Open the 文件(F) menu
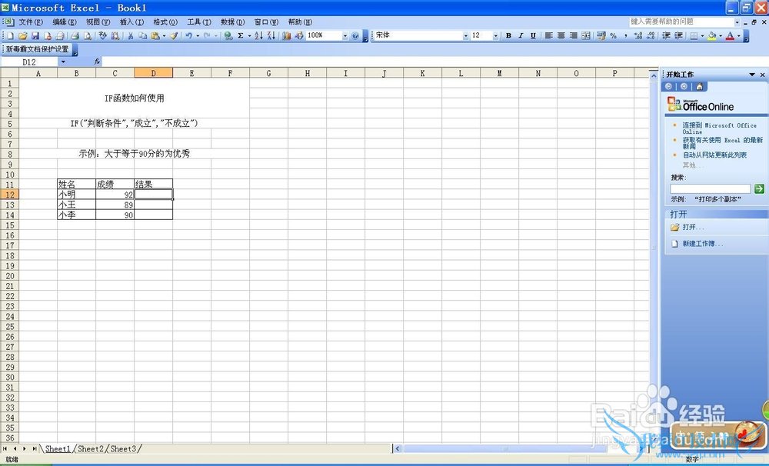Image resolution: width=769 pixels, height=466 pixels. click(x=31, y=22)
